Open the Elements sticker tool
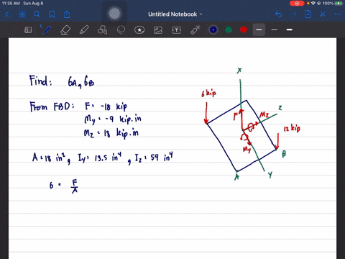Image resolution: width=345 pixels, height=259 pixels. point(139,30)
